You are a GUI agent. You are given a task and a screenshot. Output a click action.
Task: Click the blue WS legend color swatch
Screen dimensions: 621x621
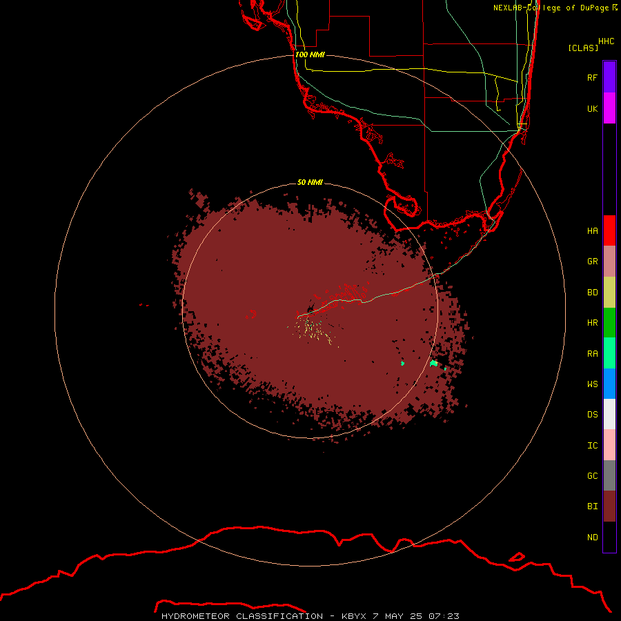tap(609, 384)
